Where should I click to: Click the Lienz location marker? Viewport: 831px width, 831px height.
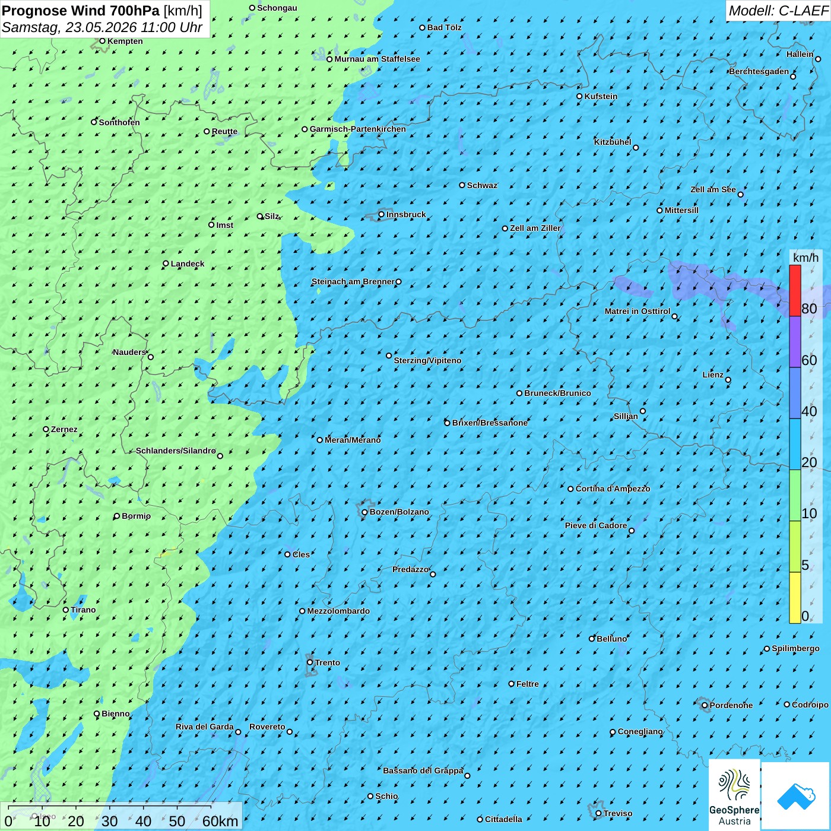pos(728,380)
